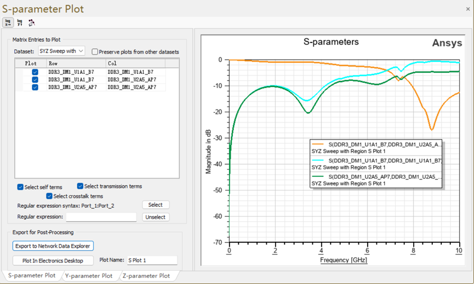Click the cyan legend line sample

[x=319, y=161]
